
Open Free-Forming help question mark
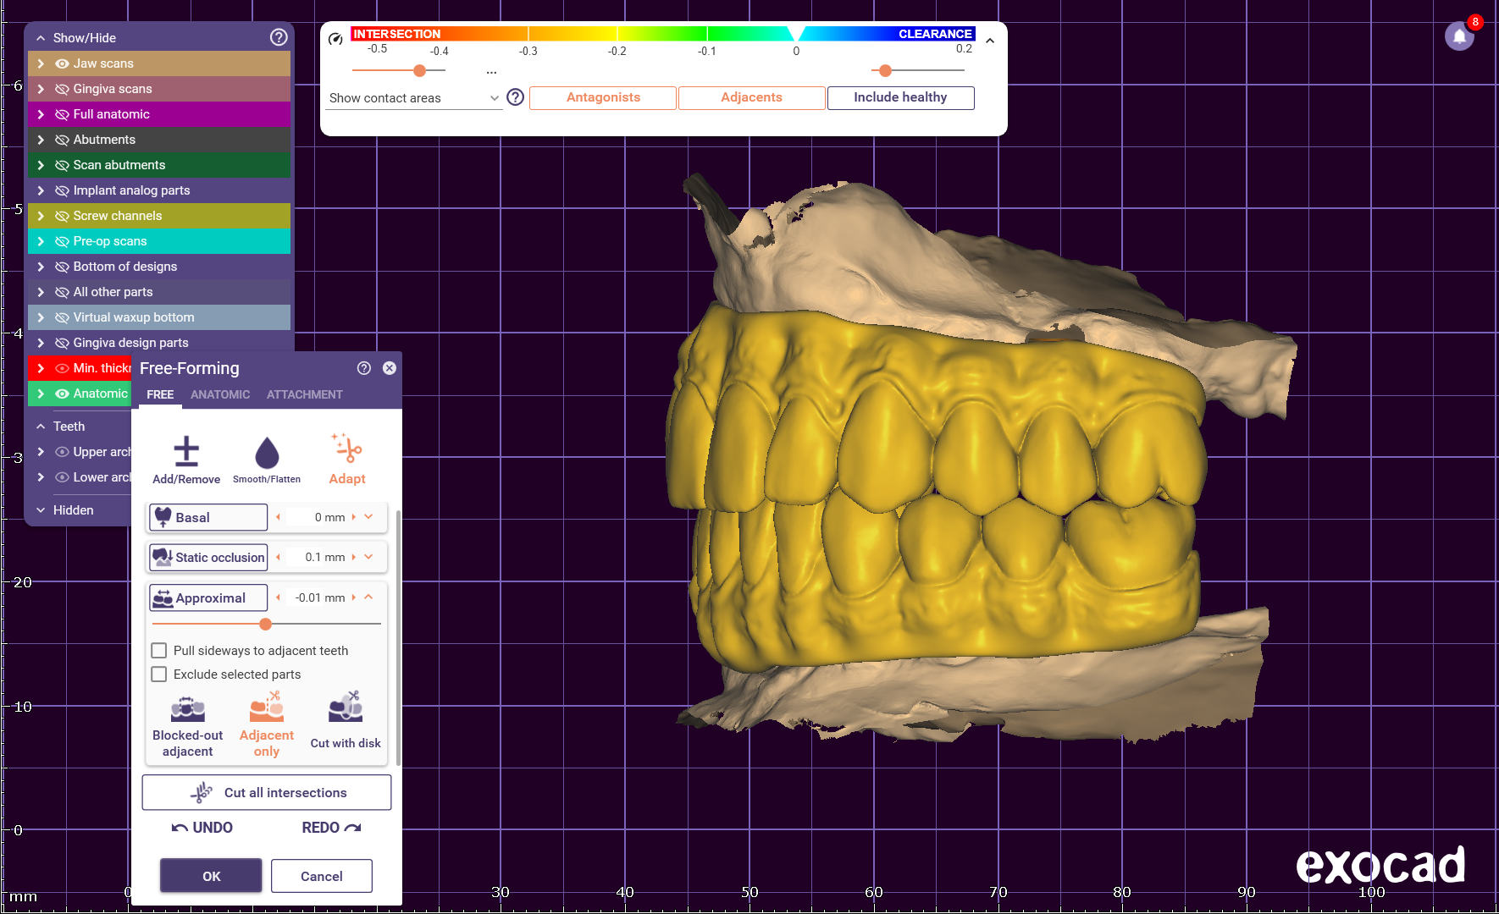click(x=364, y=368)
